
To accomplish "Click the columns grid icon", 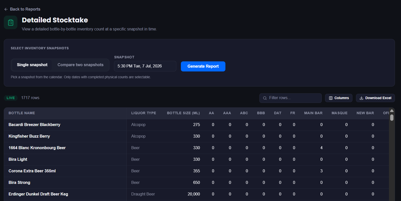I will pos(331,98).
